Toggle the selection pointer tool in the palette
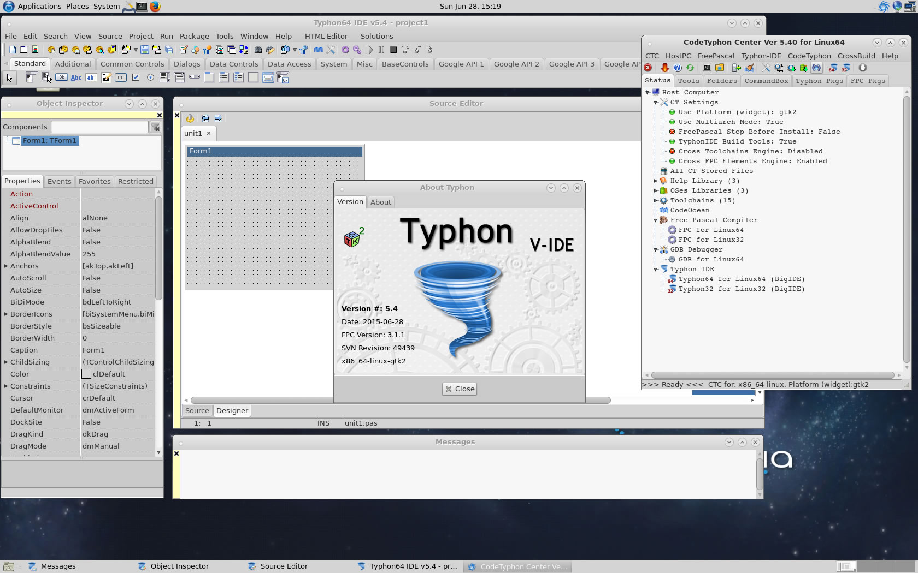 (x=9, y=77)
